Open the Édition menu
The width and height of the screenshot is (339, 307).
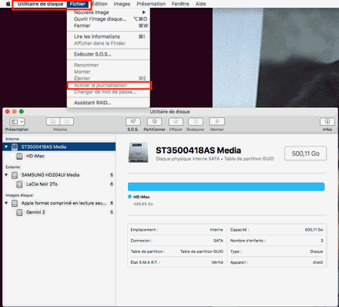99,4
